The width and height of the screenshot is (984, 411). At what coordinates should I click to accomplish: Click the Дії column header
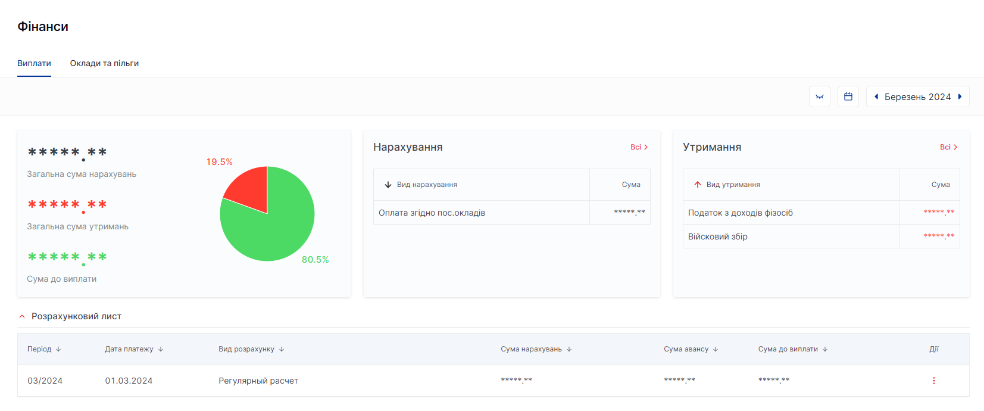[934, 349]
